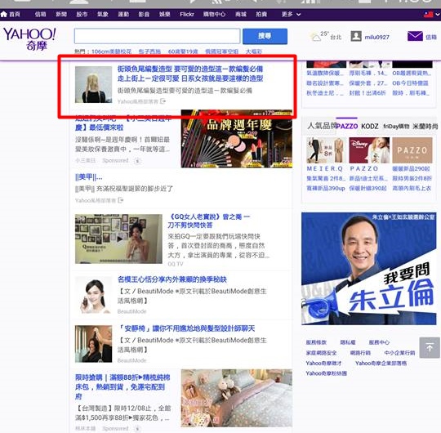Click the 王心恬 article thumbnail
Image resolution: width=441 pixels, height=433 pixels.
pyautogui.click(x=93, y=295)
